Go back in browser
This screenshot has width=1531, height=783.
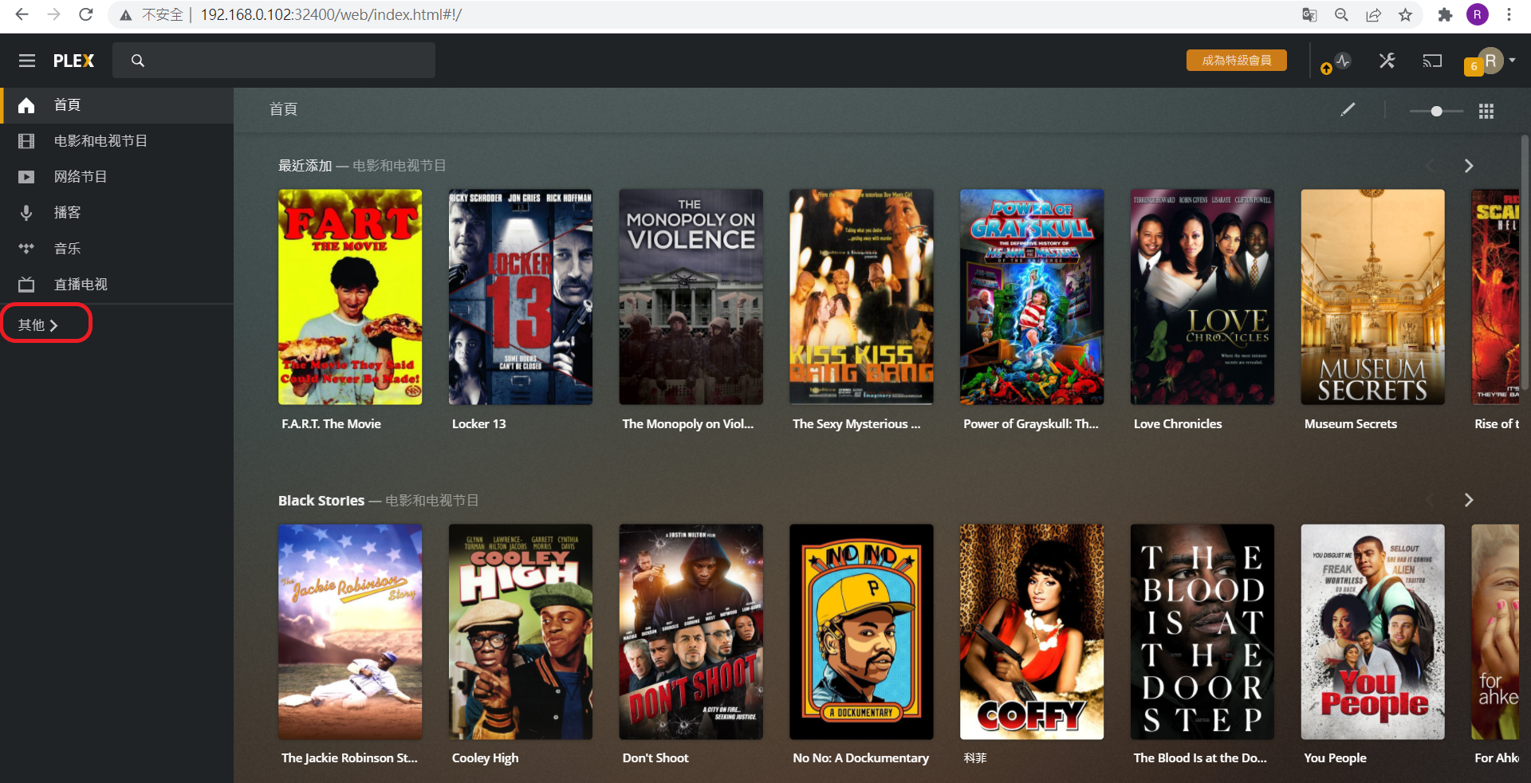click(x=22, y=14)
